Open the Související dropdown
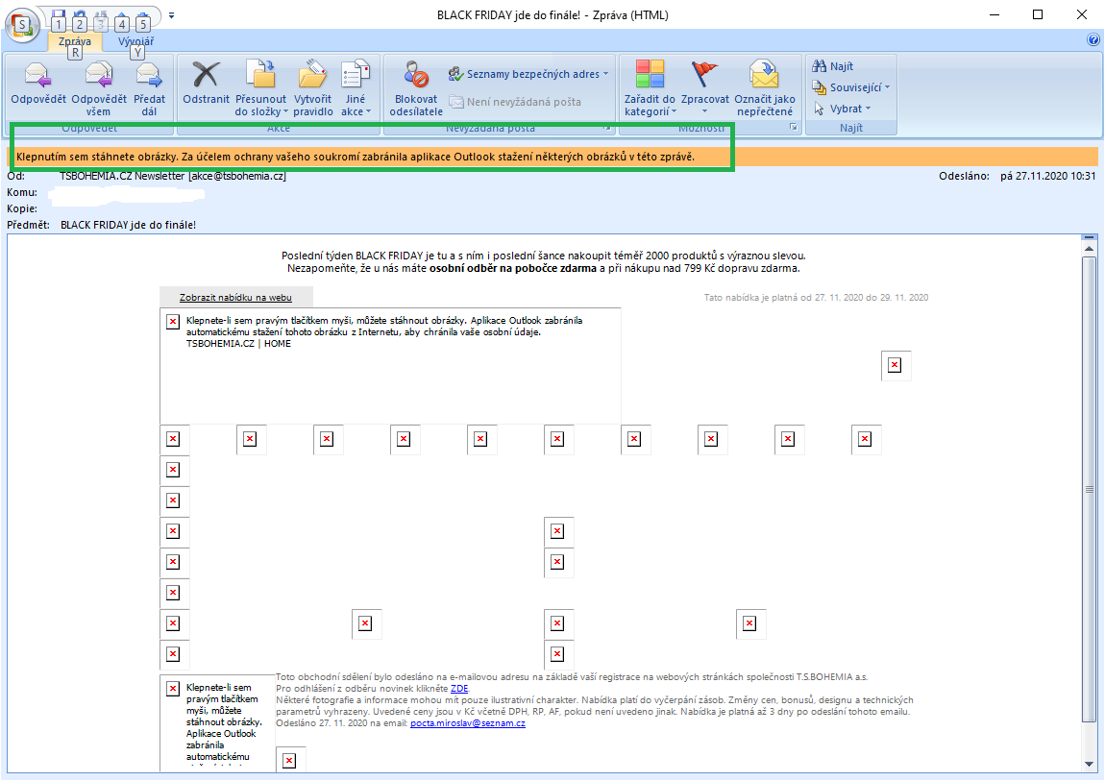Screen dimensions: 1105x781 [851, 87]
